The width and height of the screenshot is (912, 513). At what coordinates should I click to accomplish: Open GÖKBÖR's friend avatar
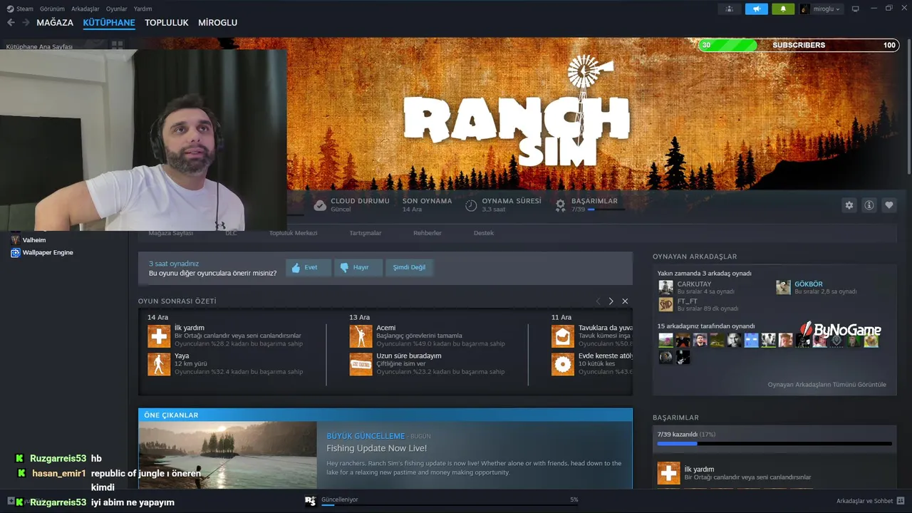click(783, 287)
